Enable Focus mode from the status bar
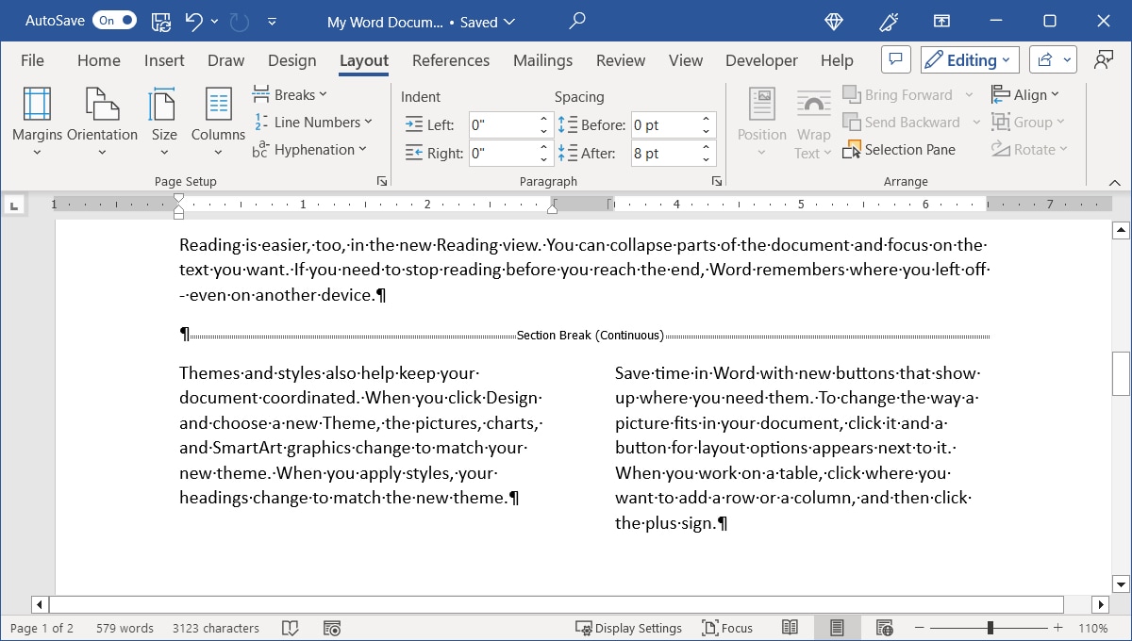The height and width of the screenshot is (641, 1132). coord(727,628)
